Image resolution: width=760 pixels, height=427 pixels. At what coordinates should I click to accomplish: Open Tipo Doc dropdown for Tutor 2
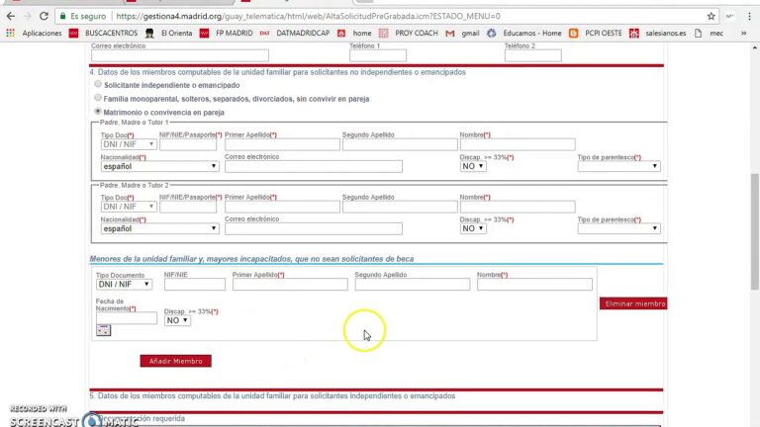click(x=129, y=207)
